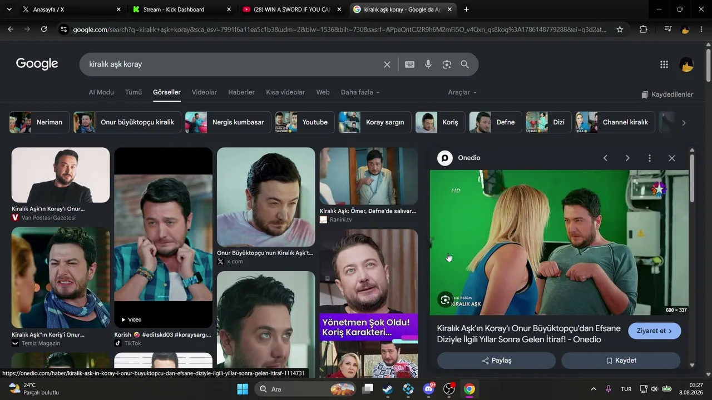Select the Koray sargın suggestion chip
This screenshot has height=400, width=712.
click(375, 122)
